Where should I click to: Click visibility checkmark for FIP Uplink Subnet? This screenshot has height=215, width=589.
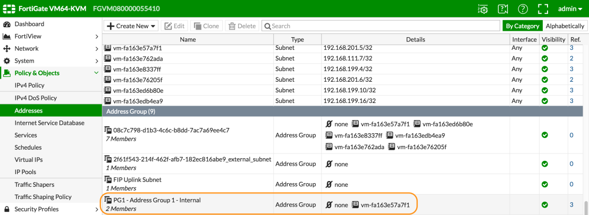click(x=545, y=184)
